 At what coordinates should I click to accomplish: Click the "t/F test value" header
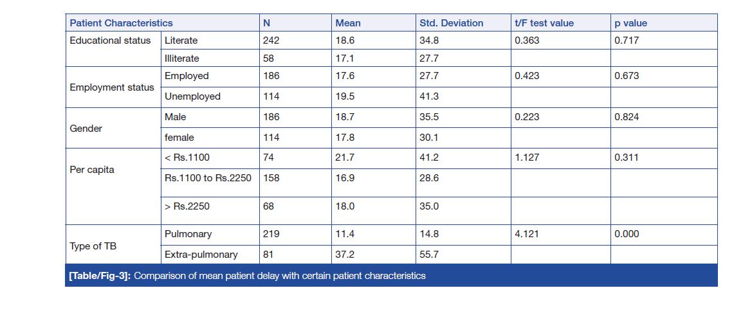[x=544, y=23]
